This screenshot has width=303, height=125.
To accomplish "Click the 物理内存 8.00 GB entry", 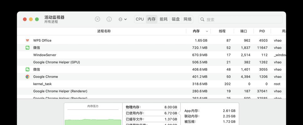I will 151,107.
